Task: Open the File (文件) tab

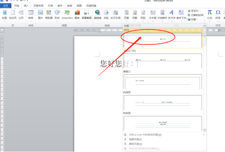Action: [x=6, y=6]
